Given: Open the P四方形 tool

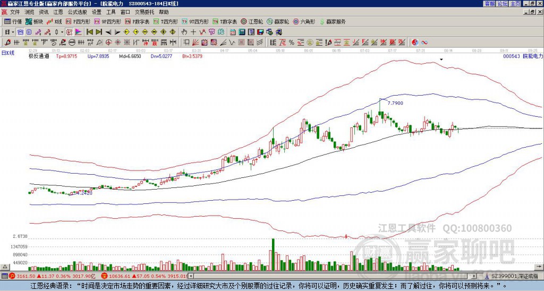Looking at the screenshot, I should (79, 21).
